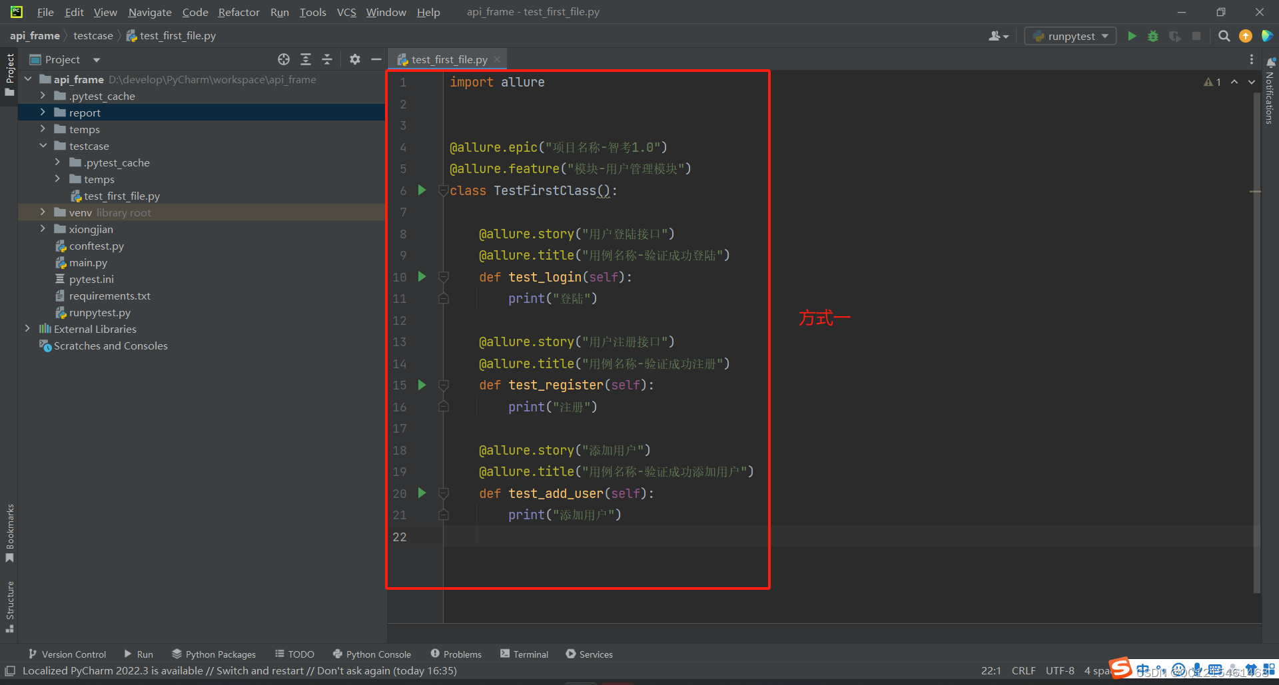Viewport: 1279px width, 685px height.
Task: Click UTF-8 encoding in status bar
Action: coord(1060,671)
